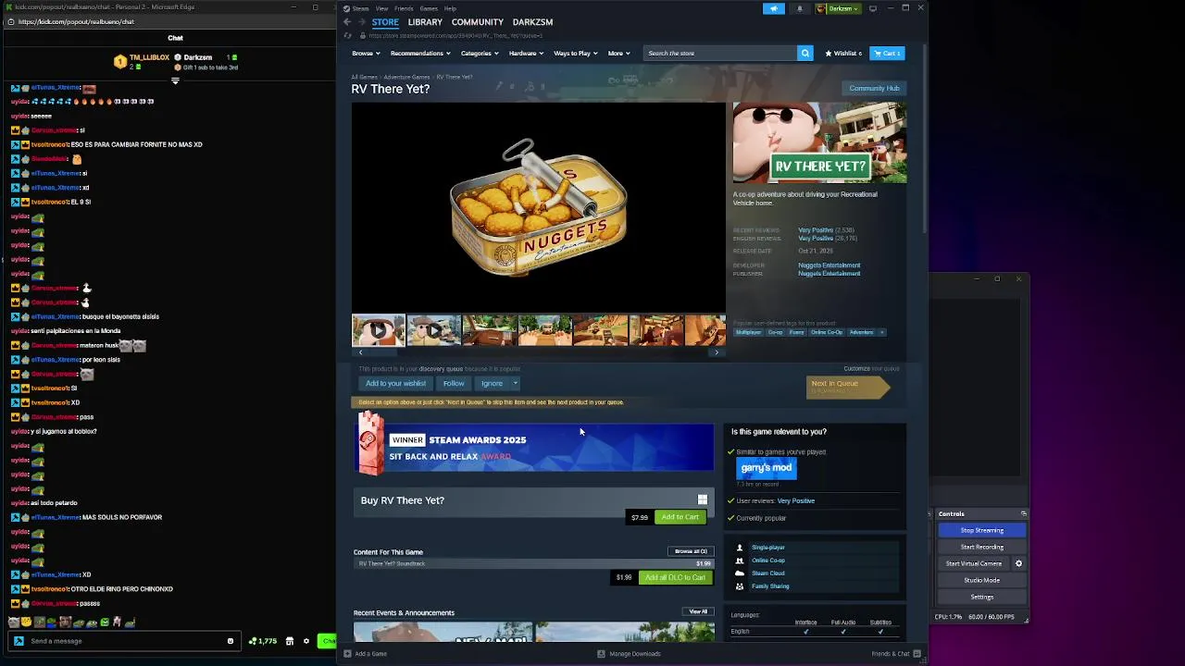Click the screenshot strip right arrow

(x=717, y=352)
